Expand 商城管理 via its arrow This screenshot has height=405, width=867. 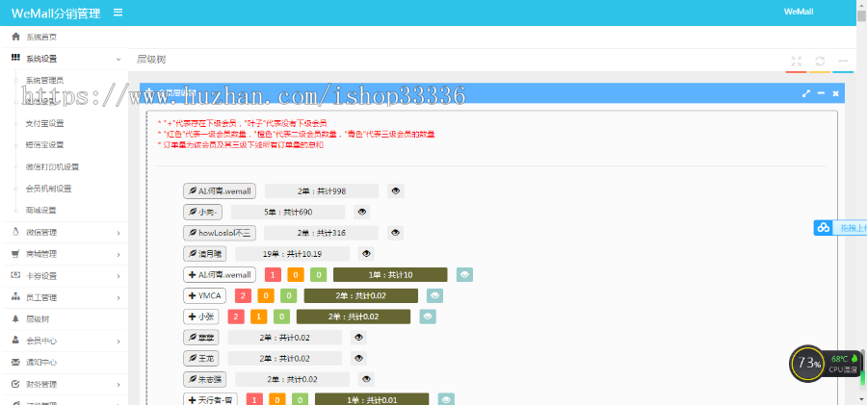tap(118, 255)
